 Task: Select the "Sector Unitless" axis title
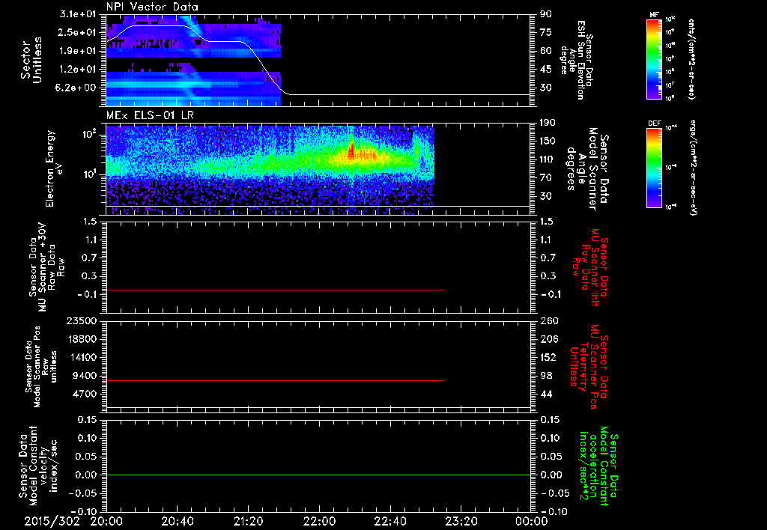pos(31,60)
